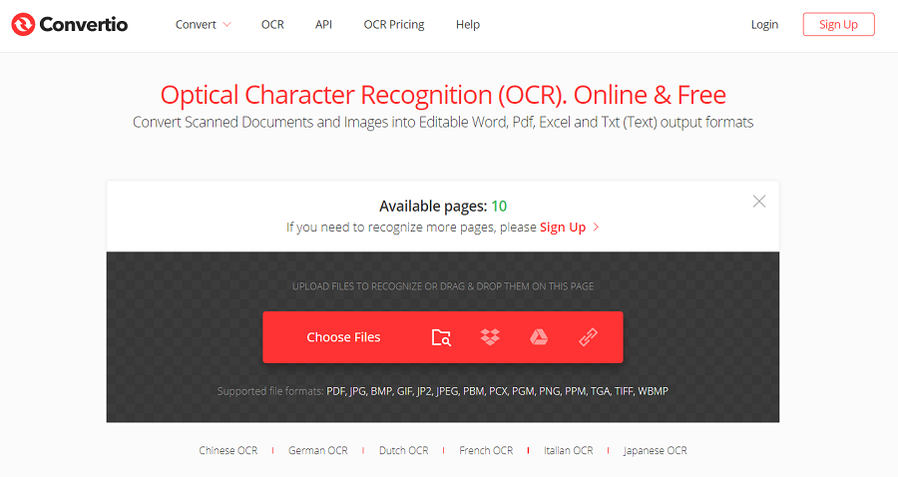Click the Sign Up button in the header
This screenshot has height=477, width=898.
pos(838,24)
